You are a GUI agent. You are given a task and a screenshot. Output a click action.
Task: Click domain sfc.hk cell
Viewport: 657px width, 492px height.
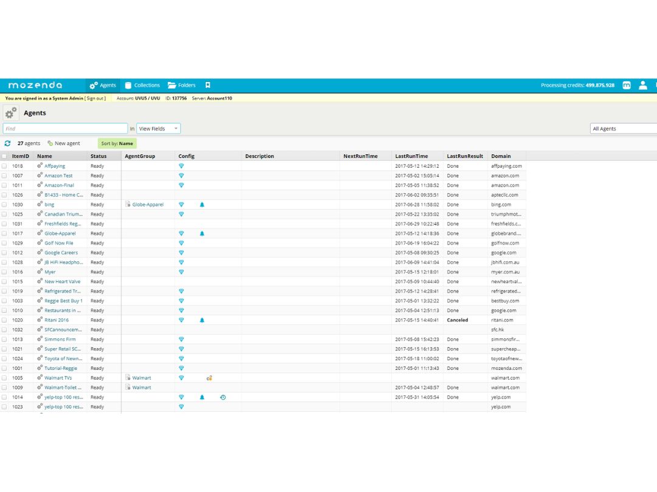pos(498,330)
